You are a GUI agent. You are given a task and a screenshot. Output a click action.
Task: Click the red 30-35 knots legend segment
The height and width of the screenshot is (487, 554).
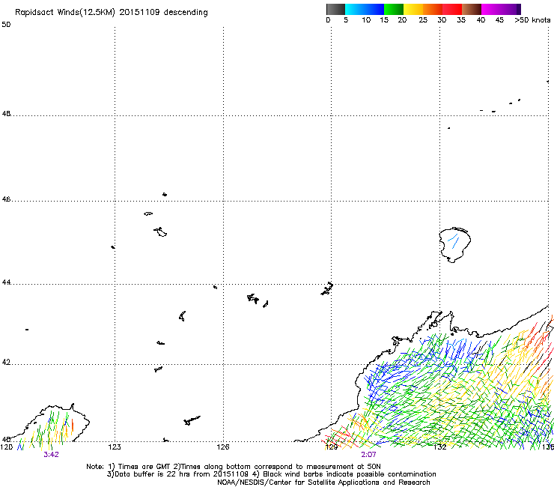[452, 9]
